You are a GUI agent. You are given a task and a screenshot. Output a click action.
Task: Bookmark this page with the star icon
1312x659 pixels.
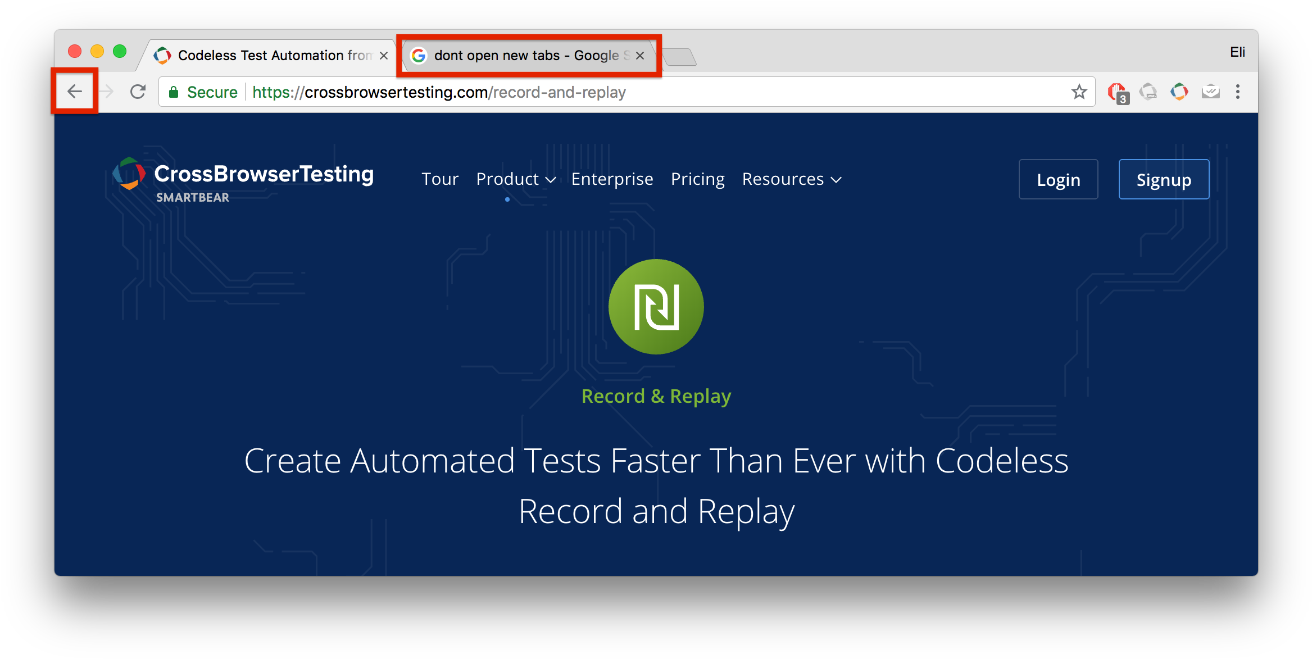click(x=1079, y=92)
